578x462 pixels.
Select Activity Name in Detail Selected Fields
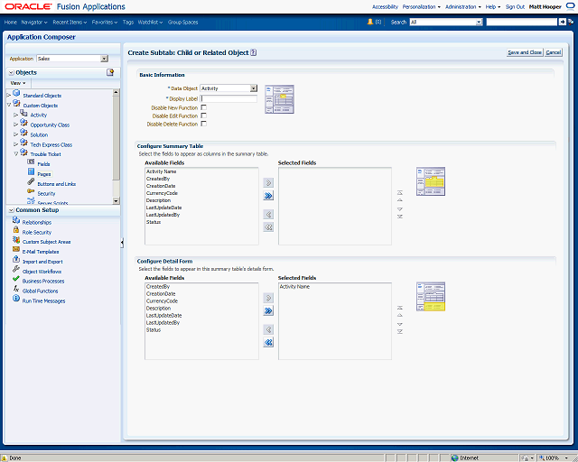coord(294,287)
